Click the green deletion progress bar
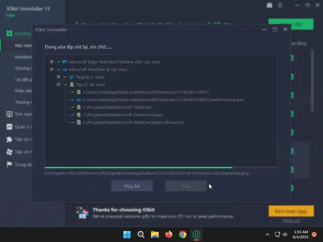 (138, 168)
